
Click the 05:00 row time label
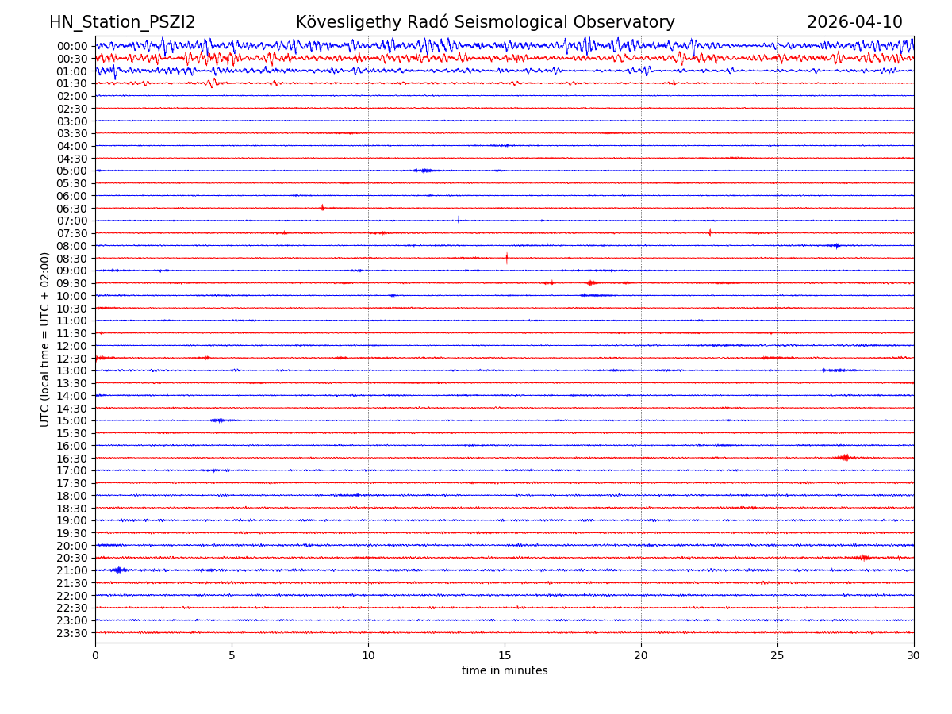(71, 171)
